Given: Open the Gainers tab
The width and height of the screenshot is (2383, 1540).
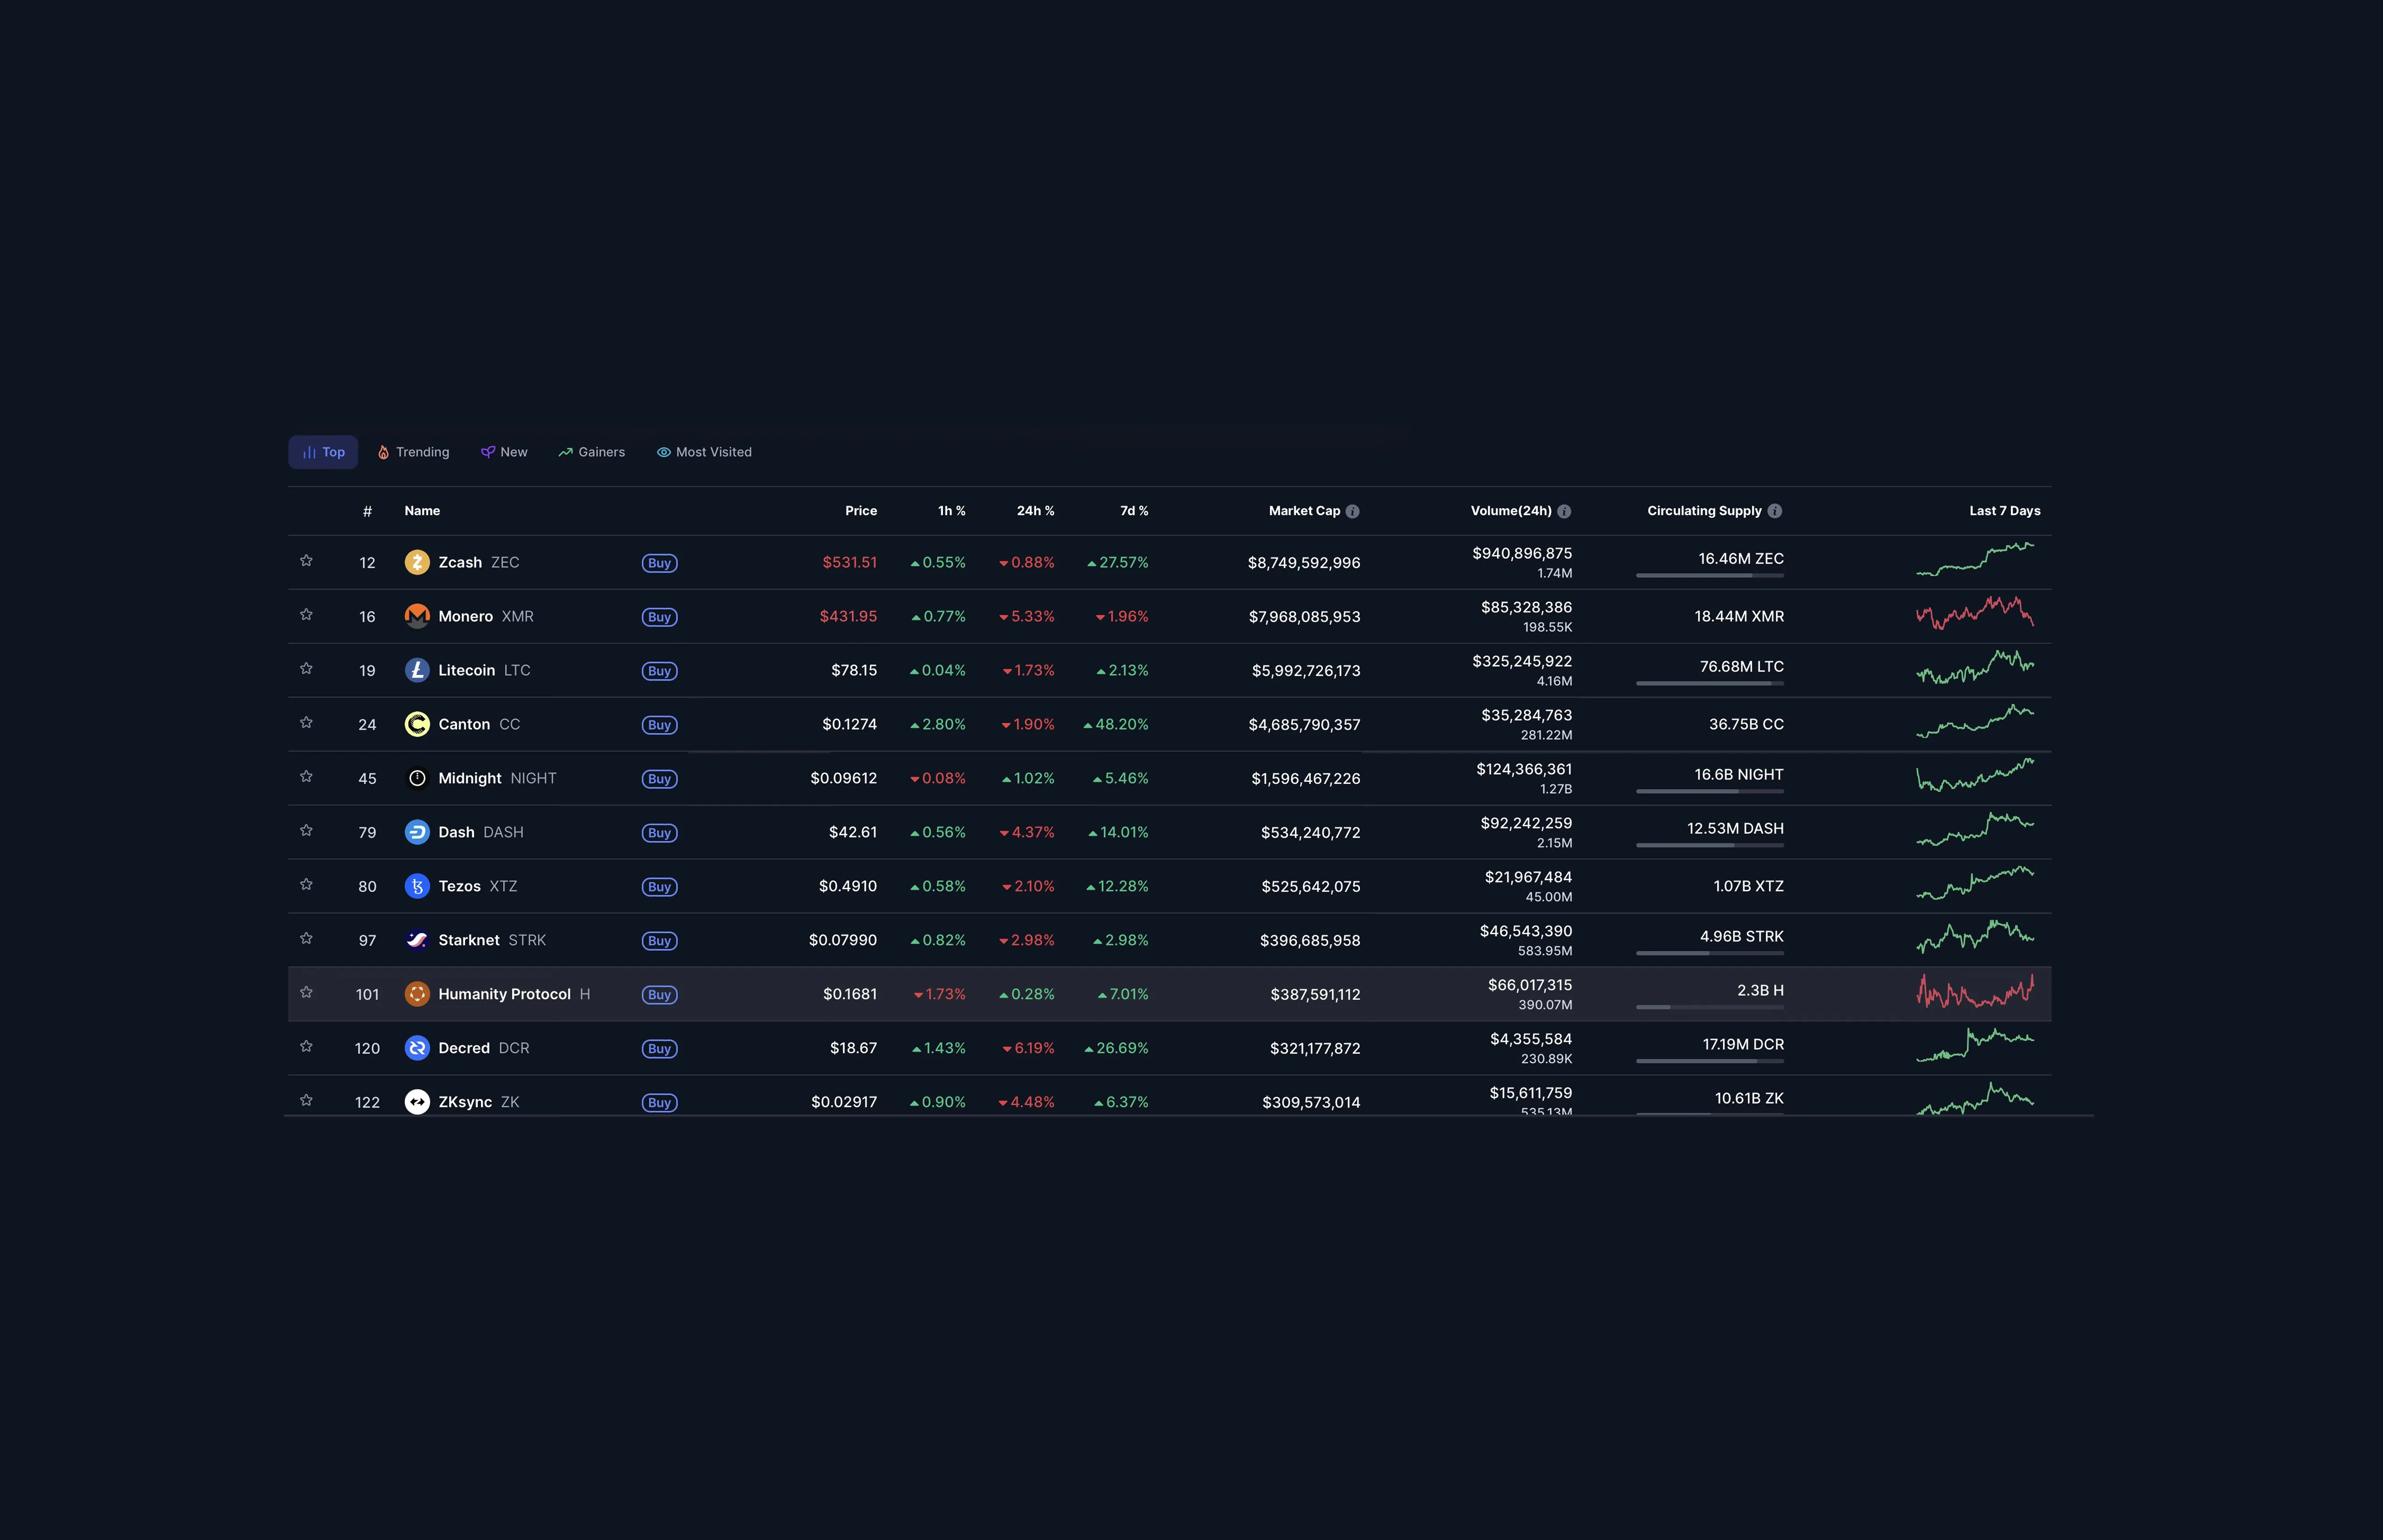Looking at the screenshot, I should tap(592, 452).
